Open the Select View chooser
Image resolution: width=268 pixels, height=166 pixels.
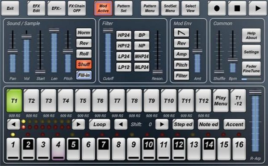190,8
